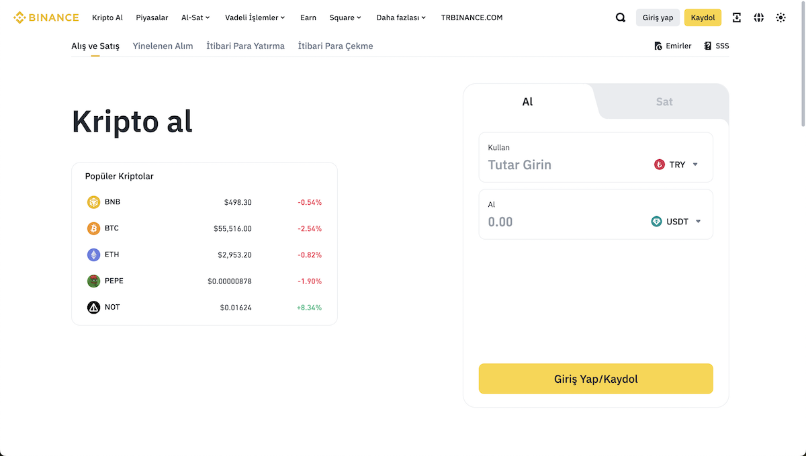Viewport: 806px width, 456px height.
Task: Open the Yinelenen Alım page
Action: coord(163,46)
